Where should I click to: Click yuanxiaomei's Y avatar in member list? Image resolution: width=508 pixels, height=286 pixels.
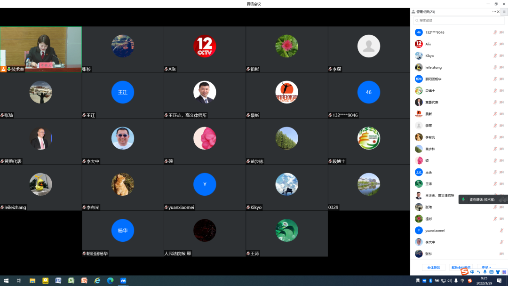coord(419,230)
